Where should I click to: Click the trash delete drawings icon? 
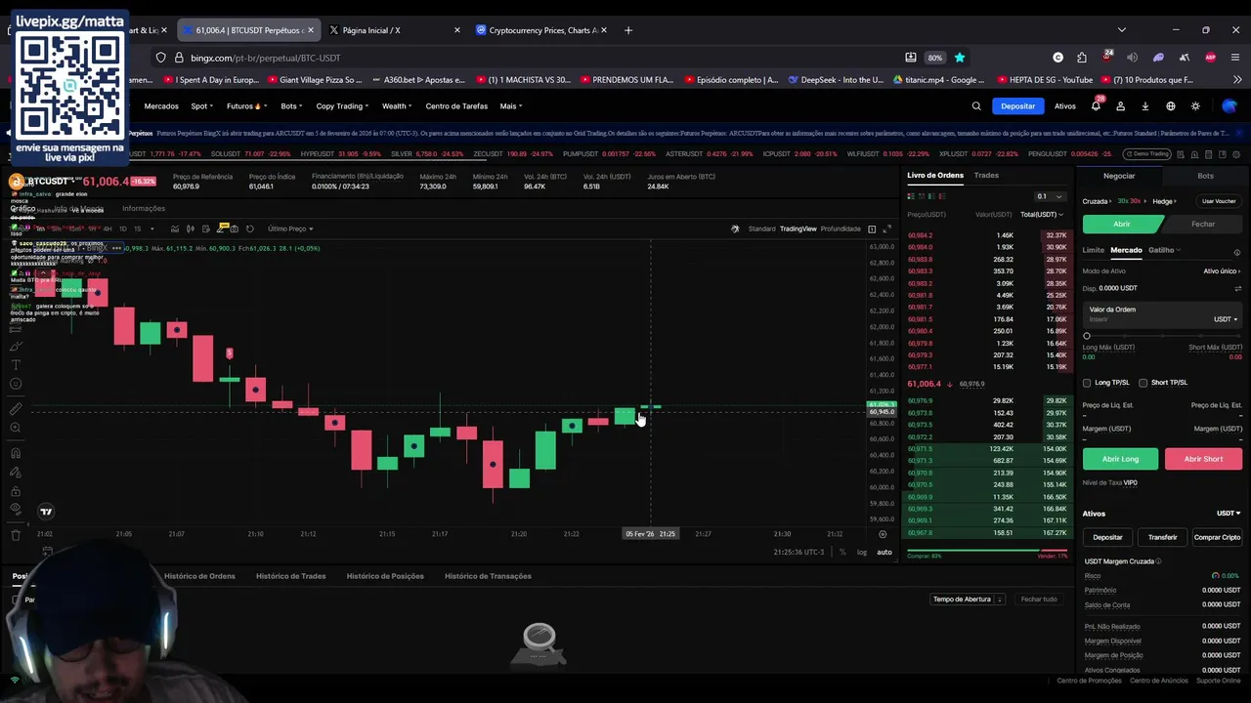[x=16, y=535]
